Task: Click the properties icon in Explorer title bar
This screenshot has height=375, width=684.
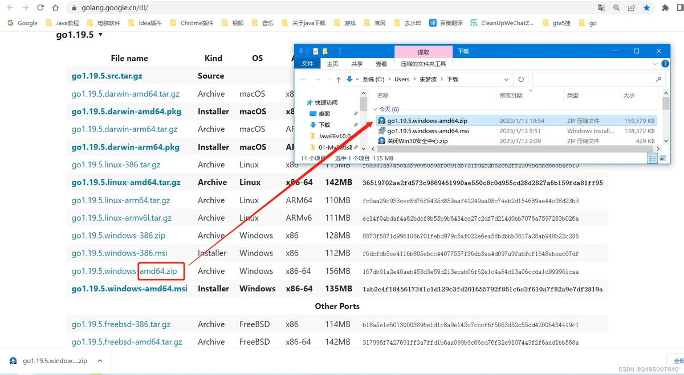Action: tap(316, 51)
